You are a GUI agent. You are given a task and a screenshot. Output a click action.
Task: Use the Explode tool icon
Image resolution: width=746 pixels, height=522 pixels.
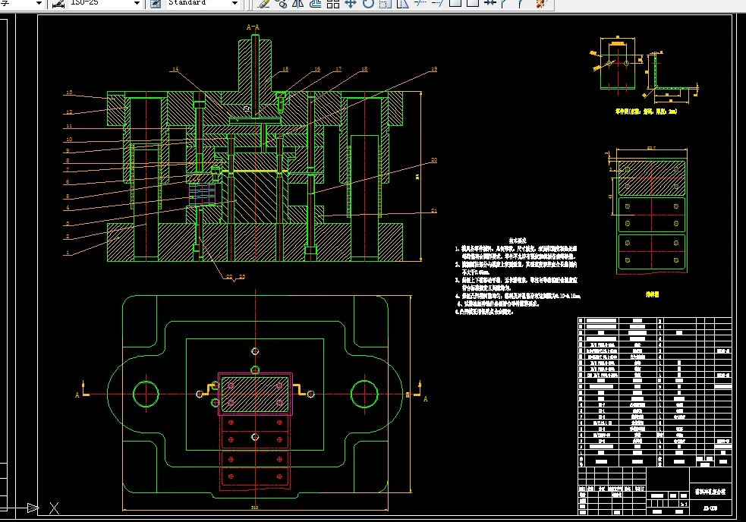click(540, 3)
